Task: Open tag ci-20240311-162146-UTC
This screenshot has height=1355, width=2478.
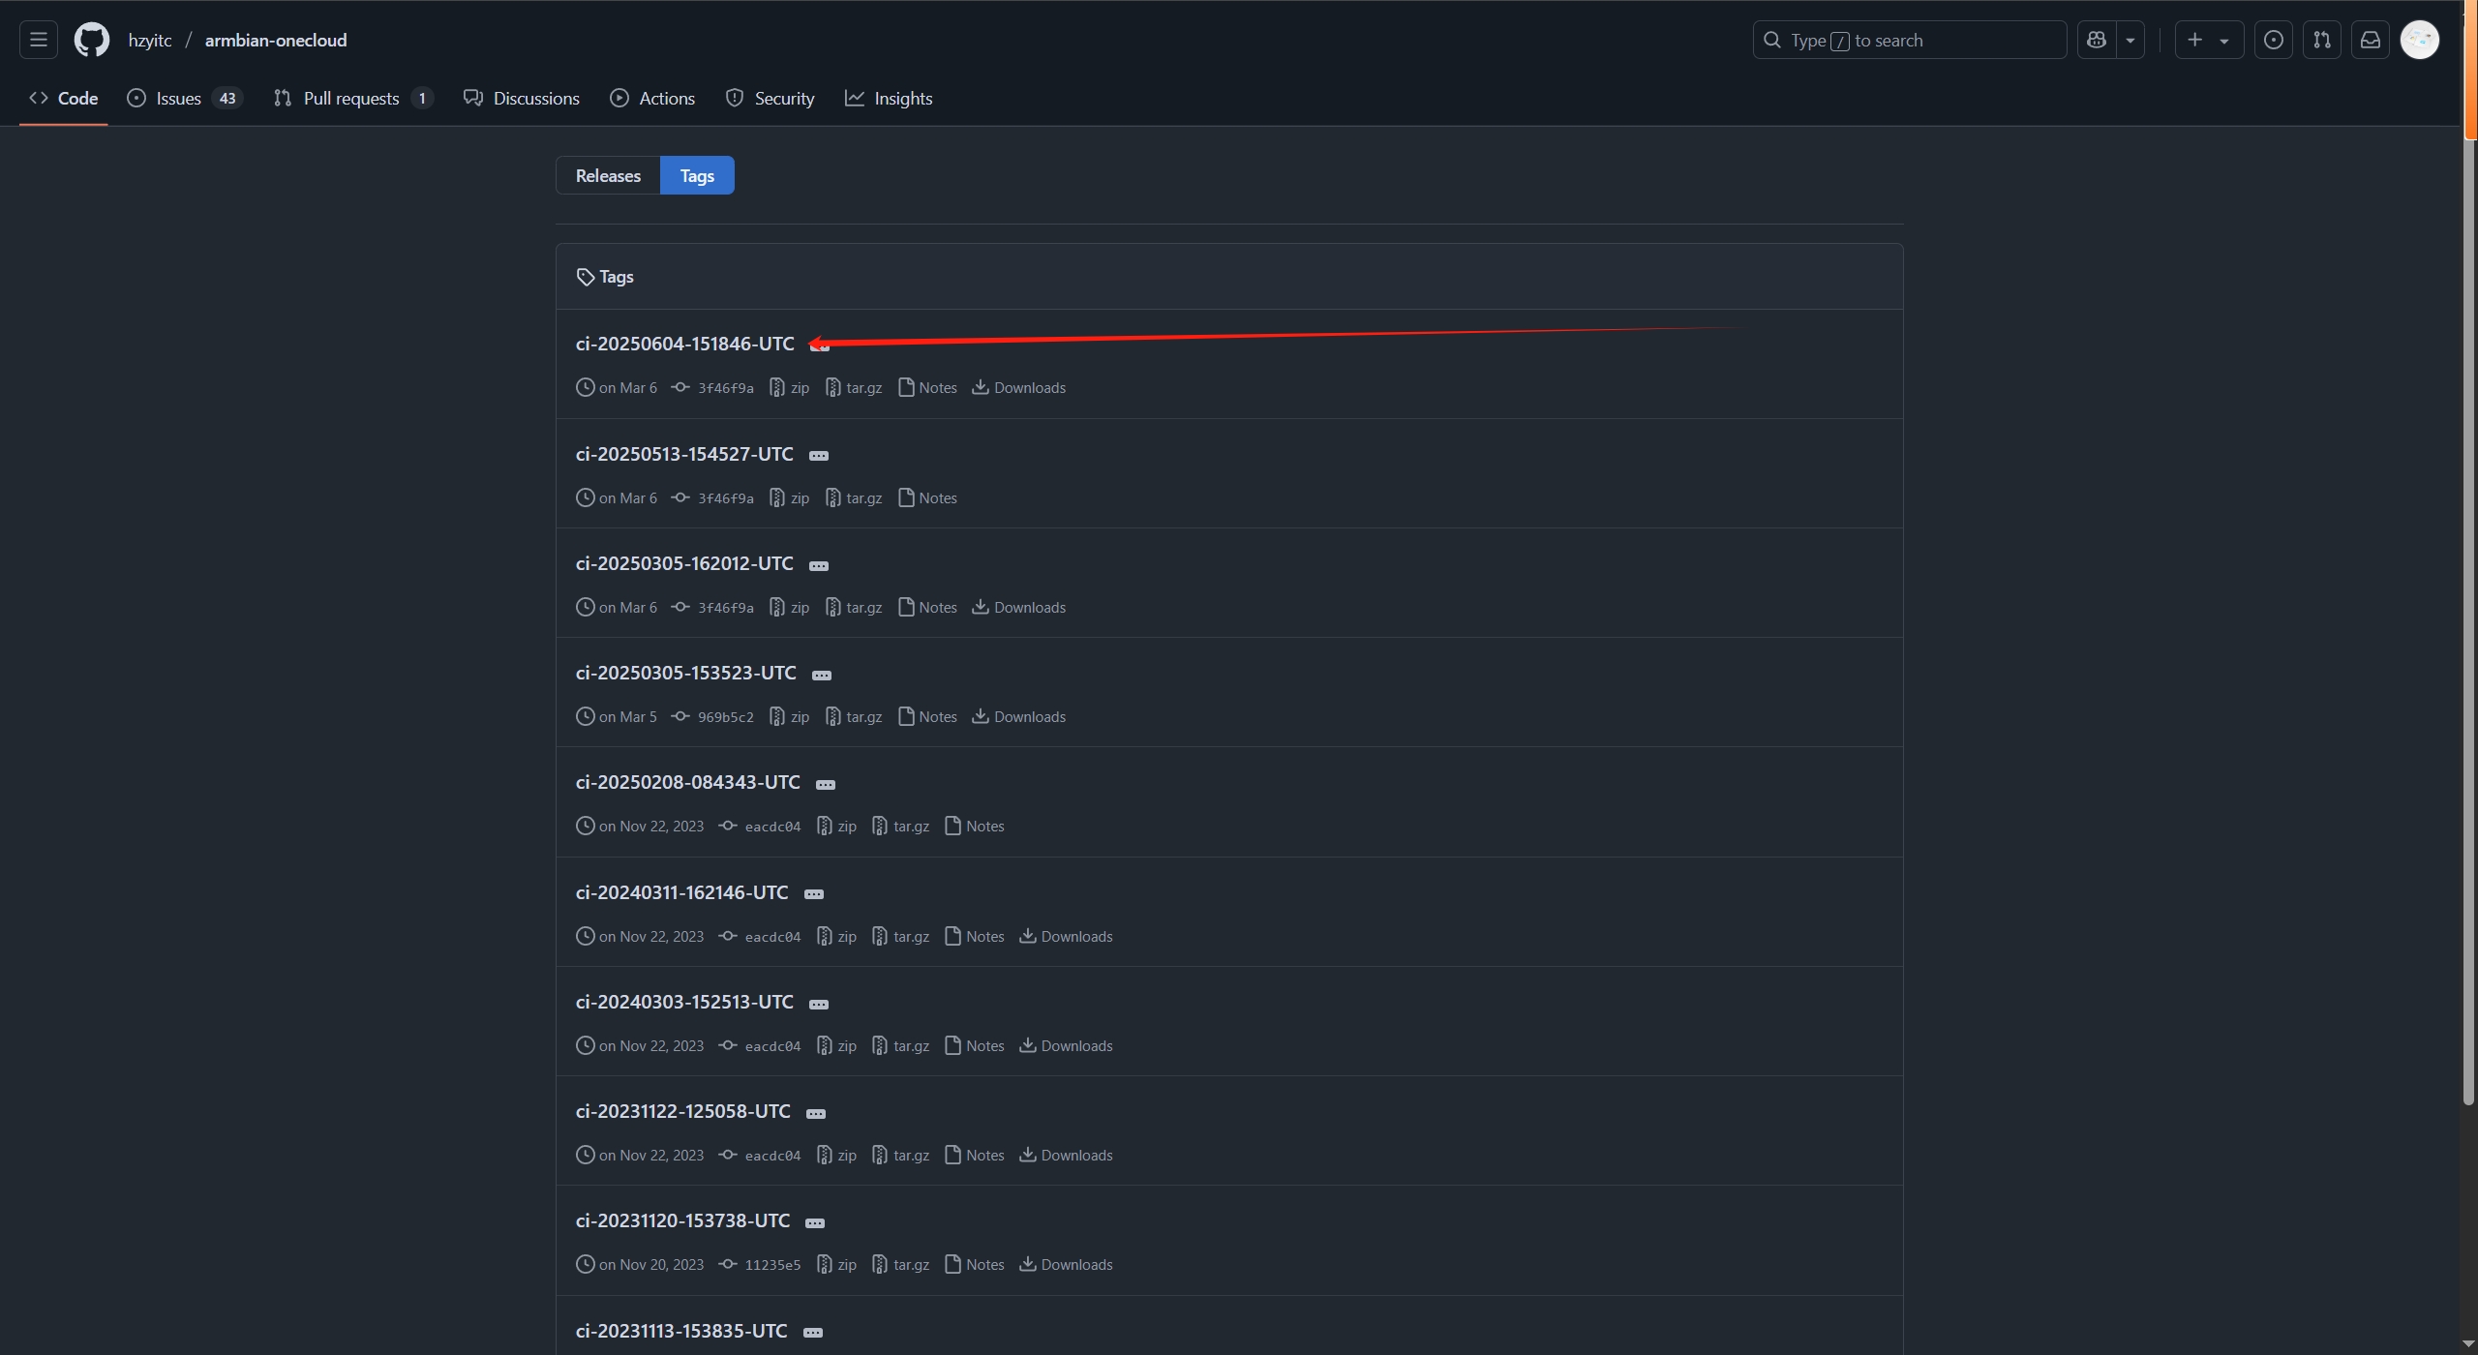Action: [681, 892]
